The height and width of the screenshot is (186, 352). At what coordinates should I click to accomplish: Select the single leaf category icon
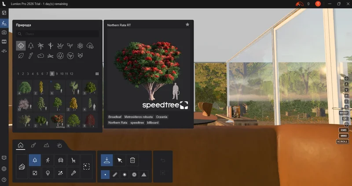[x=21, y=56]
